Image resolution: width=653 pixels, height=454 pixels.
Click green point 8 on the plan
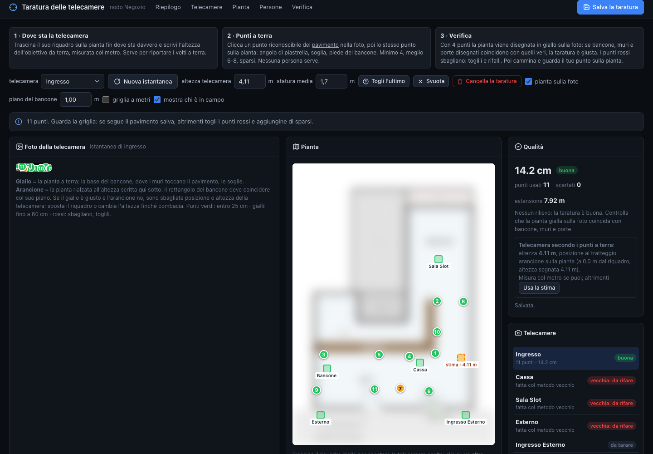click(x=463, y=301)
